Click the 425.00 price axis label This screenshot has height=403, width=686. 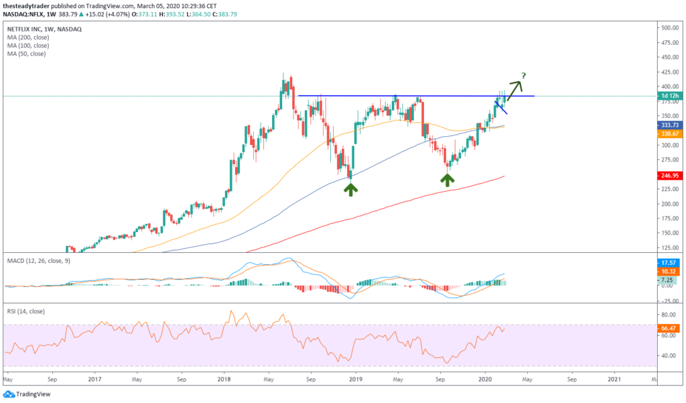click(670, 72)
